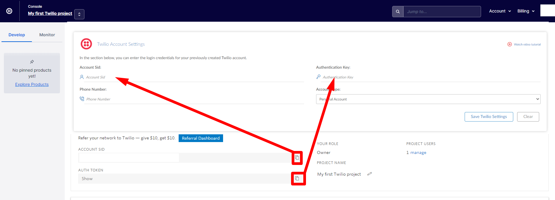This screenshot has height=200, width=555.
Task: Edit the project name pencil icon
Action: pos(370,174)
